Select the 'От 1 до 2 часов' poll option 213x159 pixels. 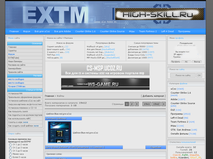click(x=10, y=145)
